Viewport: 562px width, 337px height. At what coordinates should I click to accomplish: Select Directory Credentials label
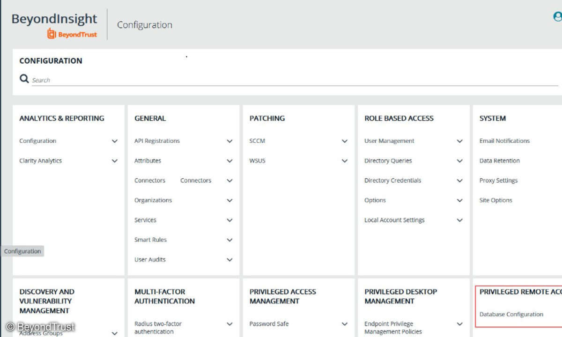pos(392,180)
